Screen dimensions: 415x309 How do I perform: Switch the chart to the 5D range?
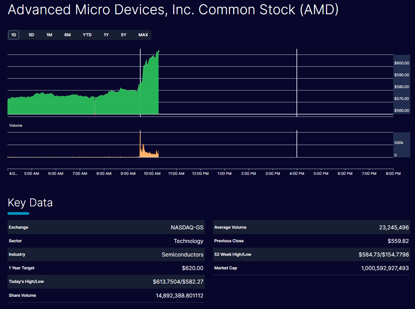click(x=32, y=35)
